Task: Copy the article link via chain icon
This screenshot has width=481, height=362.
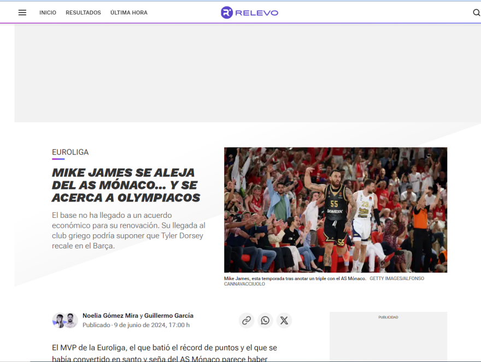Action: [247, 321]
